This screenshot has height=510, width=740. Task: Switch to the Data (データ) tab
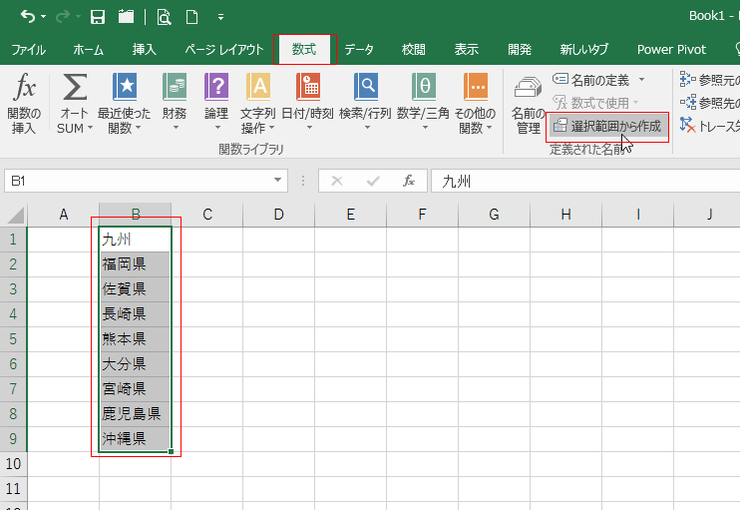(x=359, y=49)
